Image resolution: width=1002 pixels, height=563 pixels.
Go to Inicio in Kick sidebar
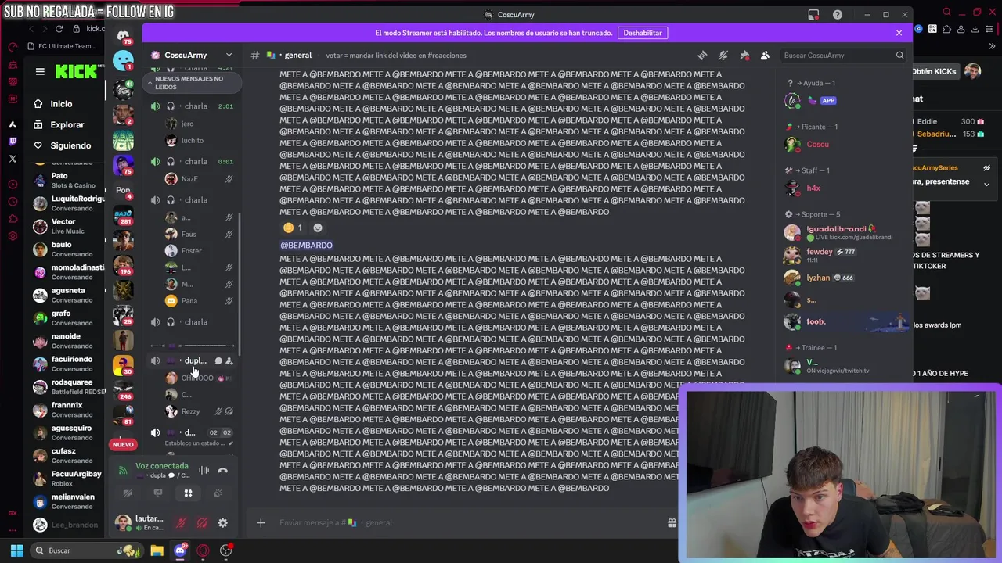[61, 104]
